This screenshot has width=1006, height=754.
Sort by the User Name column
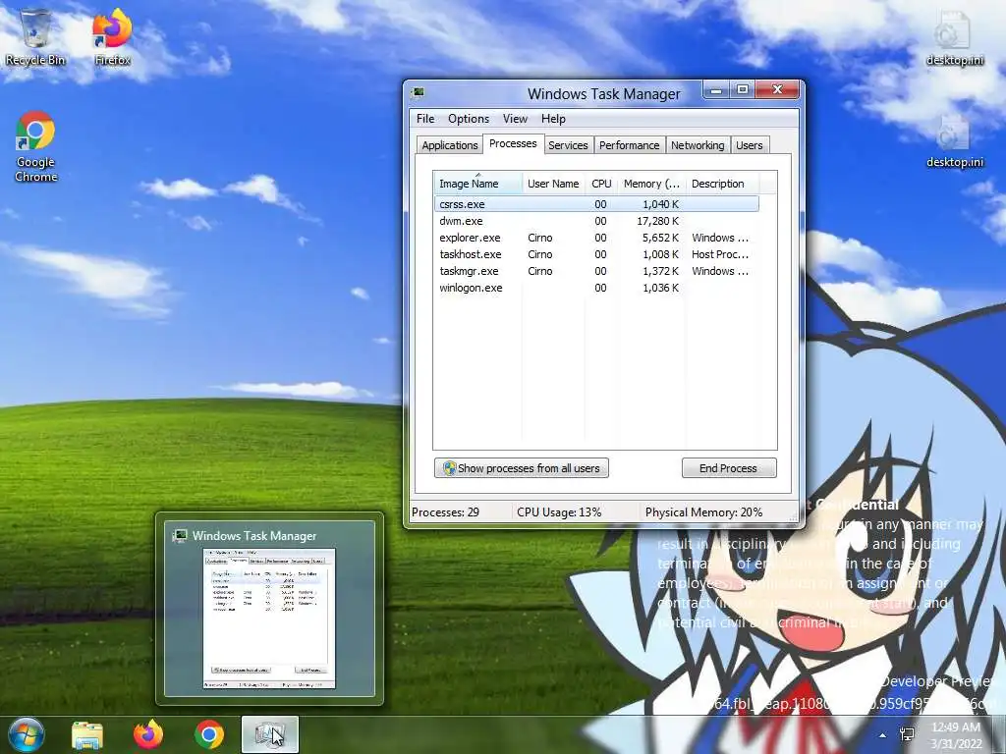tap(553, 184)
